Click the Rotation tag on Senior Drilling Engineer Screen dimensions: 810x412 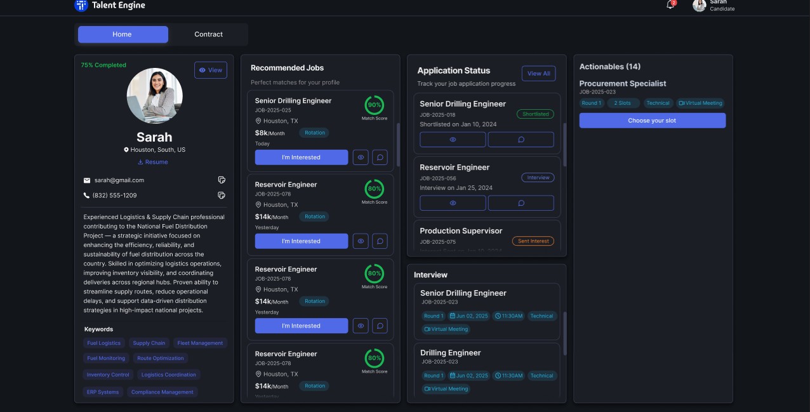click(x=315, y=133)
